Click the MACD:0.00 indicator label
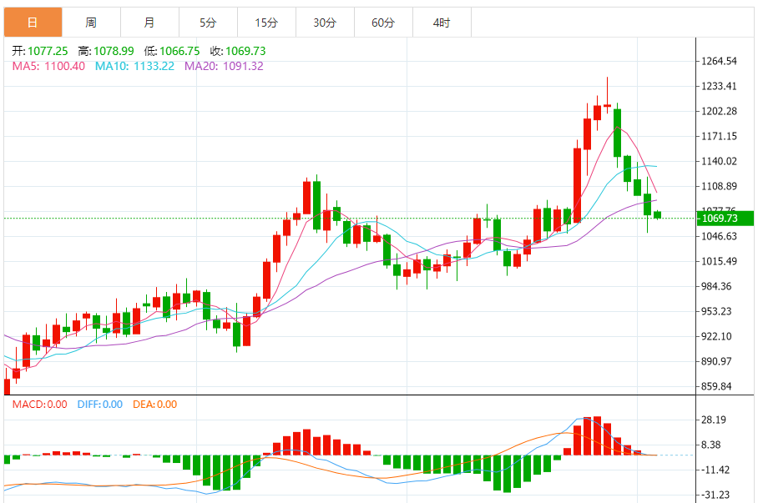 pyautogui.click(x=39, y=405)
